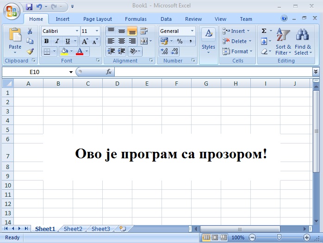The width and height of the screenshot is (323, 243).
Task: Toggle Italic formatting
Action: click(57, 41)
